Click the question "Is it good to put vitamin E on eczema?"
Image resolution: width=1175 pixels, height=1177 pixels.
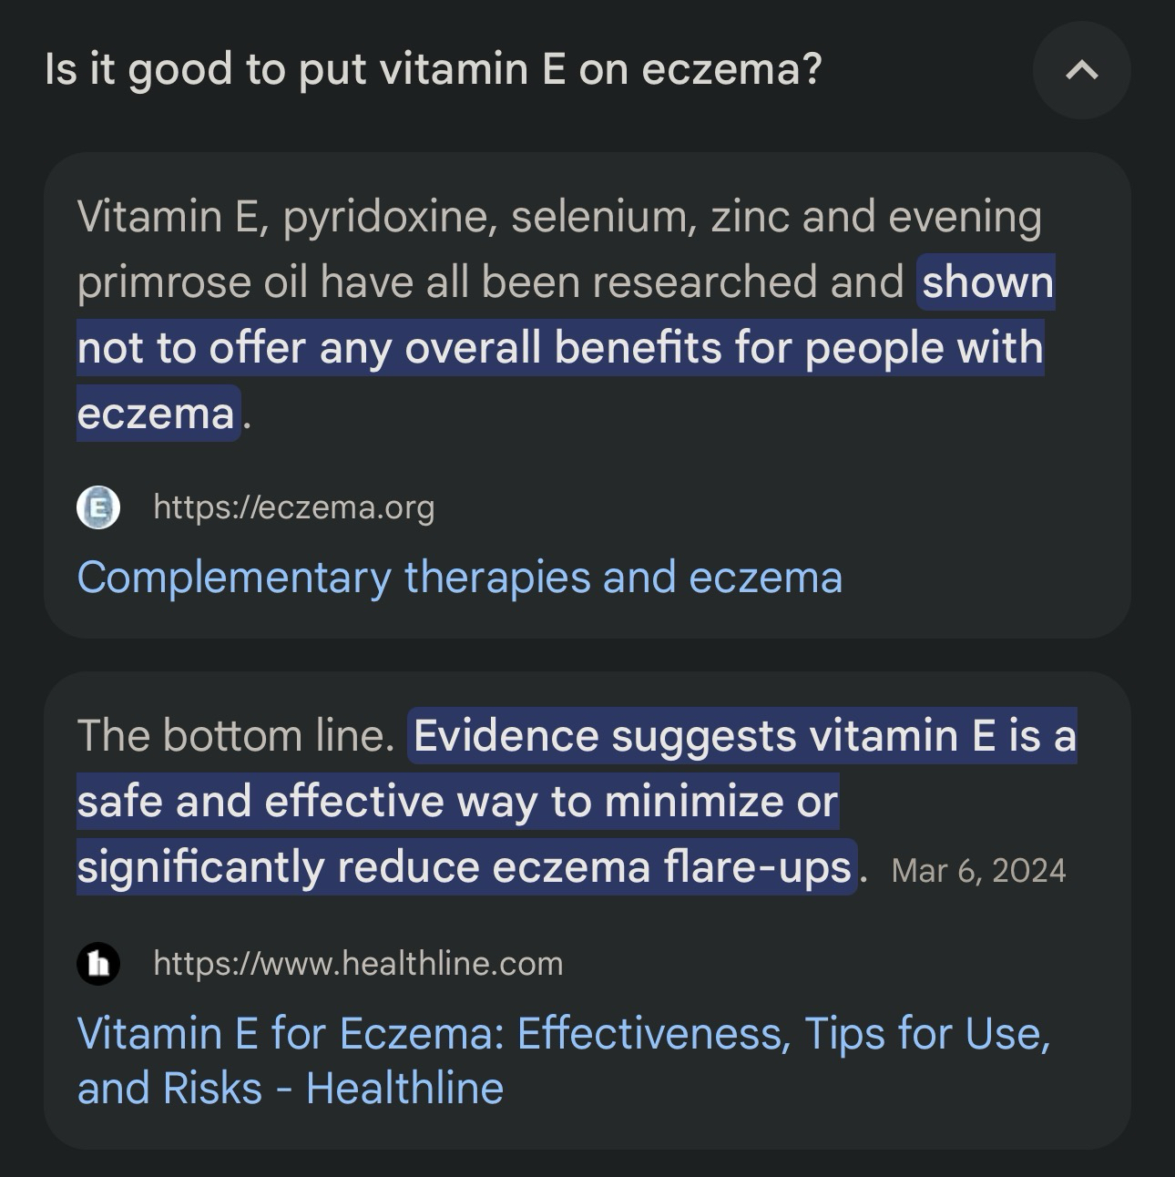(x=433, y=69)
